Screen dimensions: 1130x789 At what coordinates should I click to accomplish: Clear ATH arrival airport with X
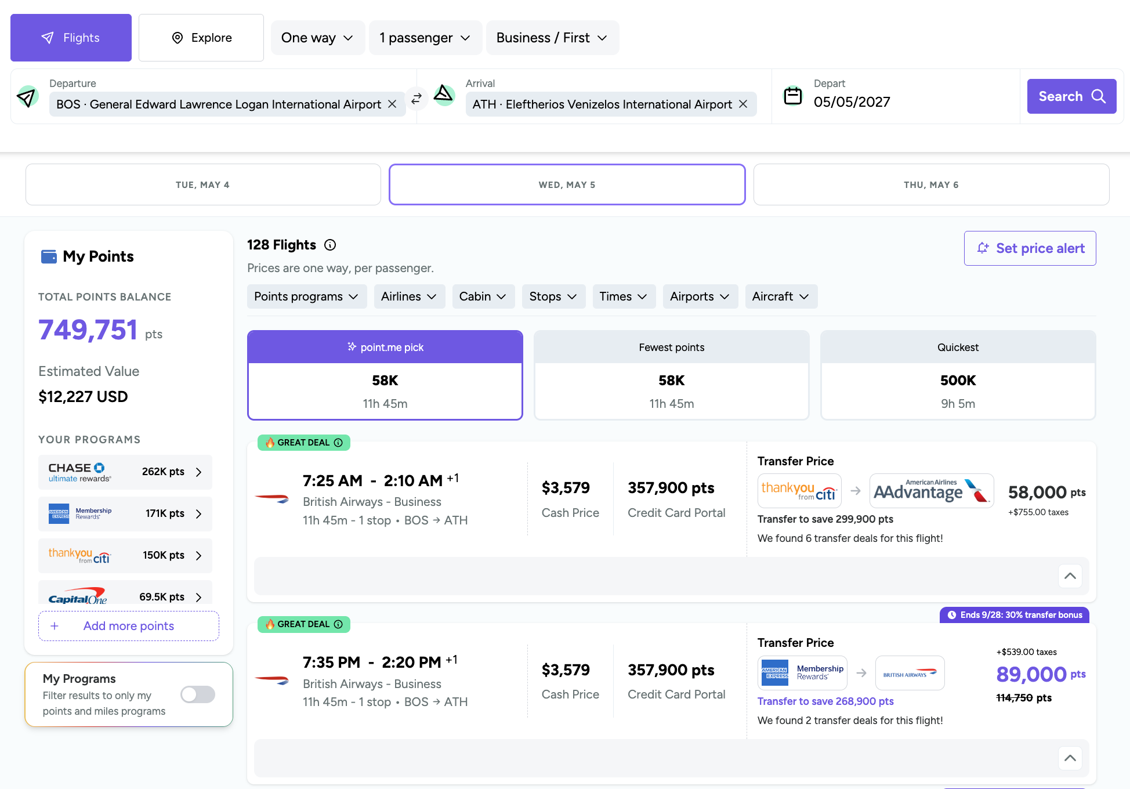click(743, 104)
